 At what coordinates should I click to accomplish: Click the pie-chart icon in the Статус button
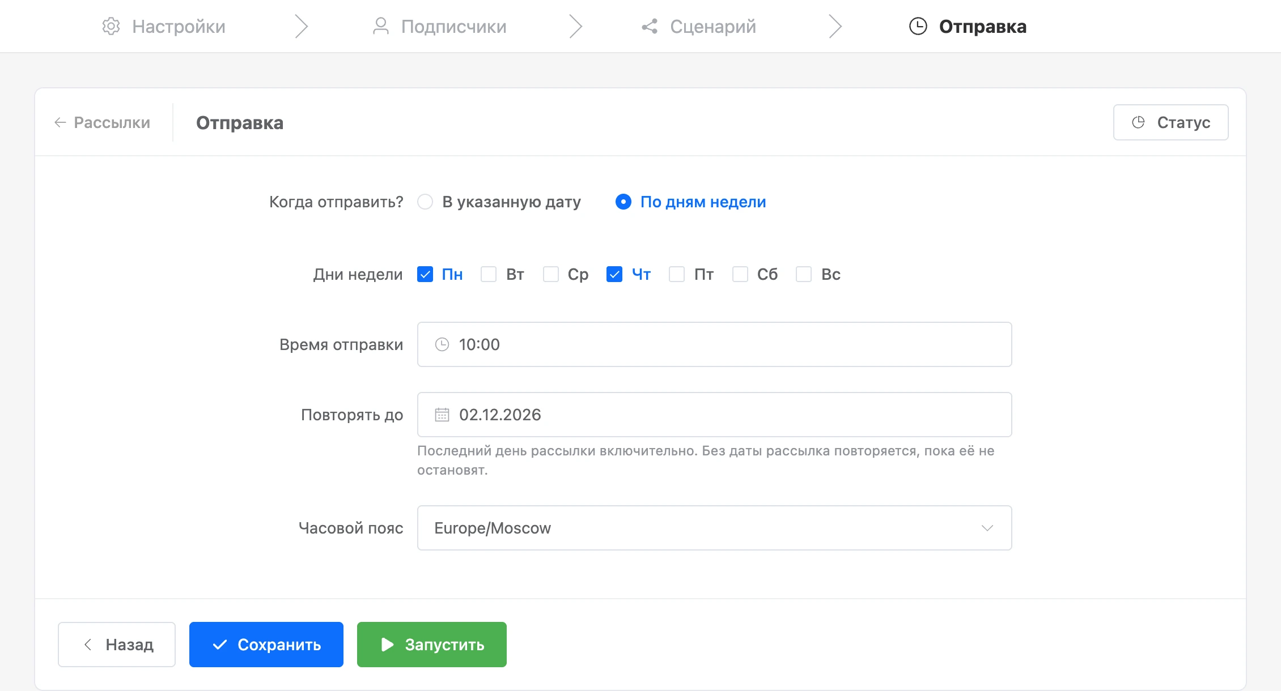tap(1138, 122)
